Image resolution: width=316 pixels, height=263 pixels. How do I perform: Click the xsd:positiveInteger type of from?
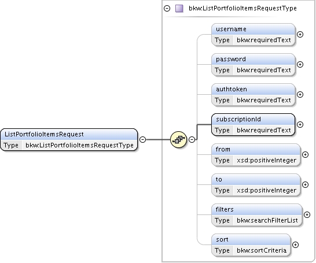pyautogui.click(x=266, y=160)
